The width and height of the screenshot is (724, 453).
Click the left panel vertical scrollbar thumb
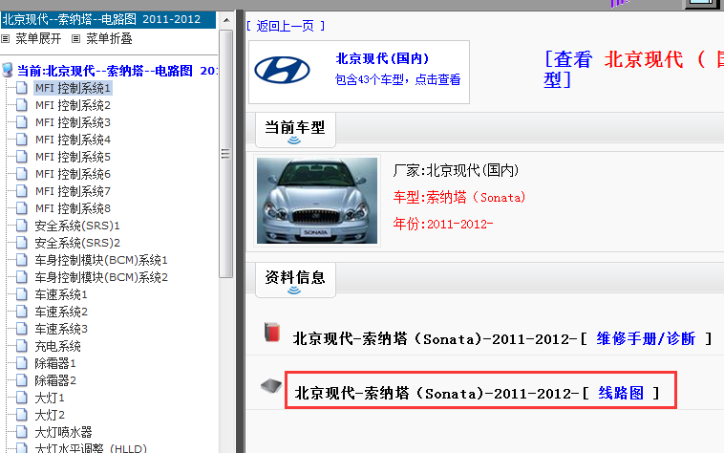pyautogui.click(x=225, y=154)
